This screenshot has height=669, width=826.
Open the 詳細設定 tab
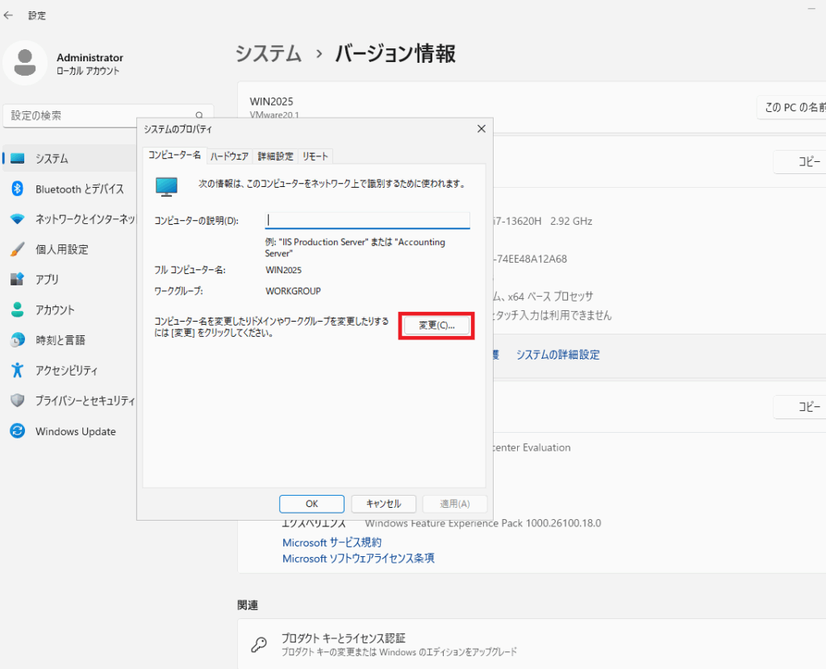coord(275,156)
